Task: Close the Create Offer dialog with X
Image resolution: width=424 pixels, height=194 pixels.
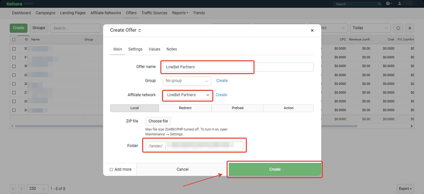Action: [x=312, y=31]
